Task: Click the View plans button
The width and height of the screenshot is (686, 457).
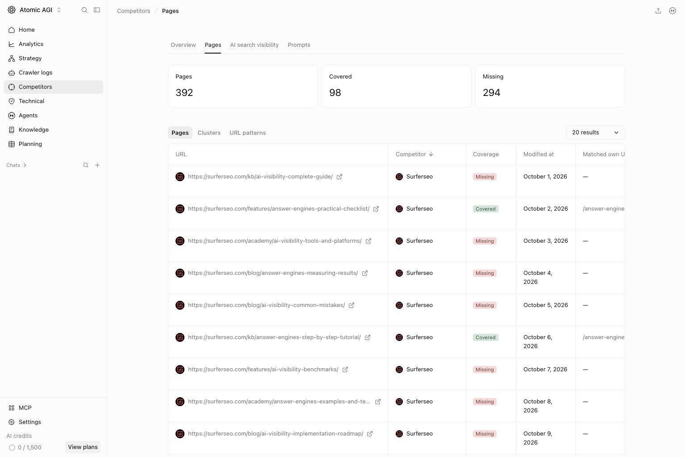Action: click(83, 447)
